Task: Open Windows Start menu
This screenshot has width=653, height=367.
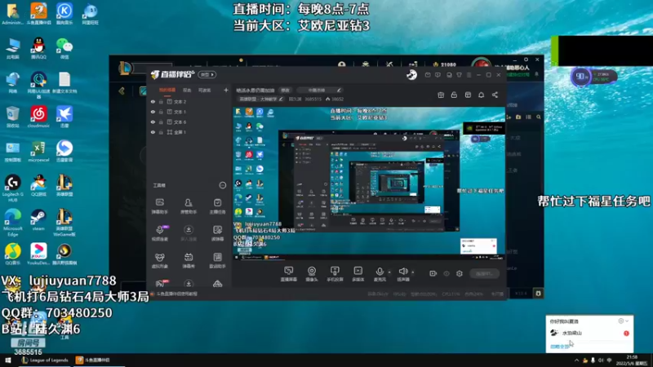Action: click(x=7, y=360)
